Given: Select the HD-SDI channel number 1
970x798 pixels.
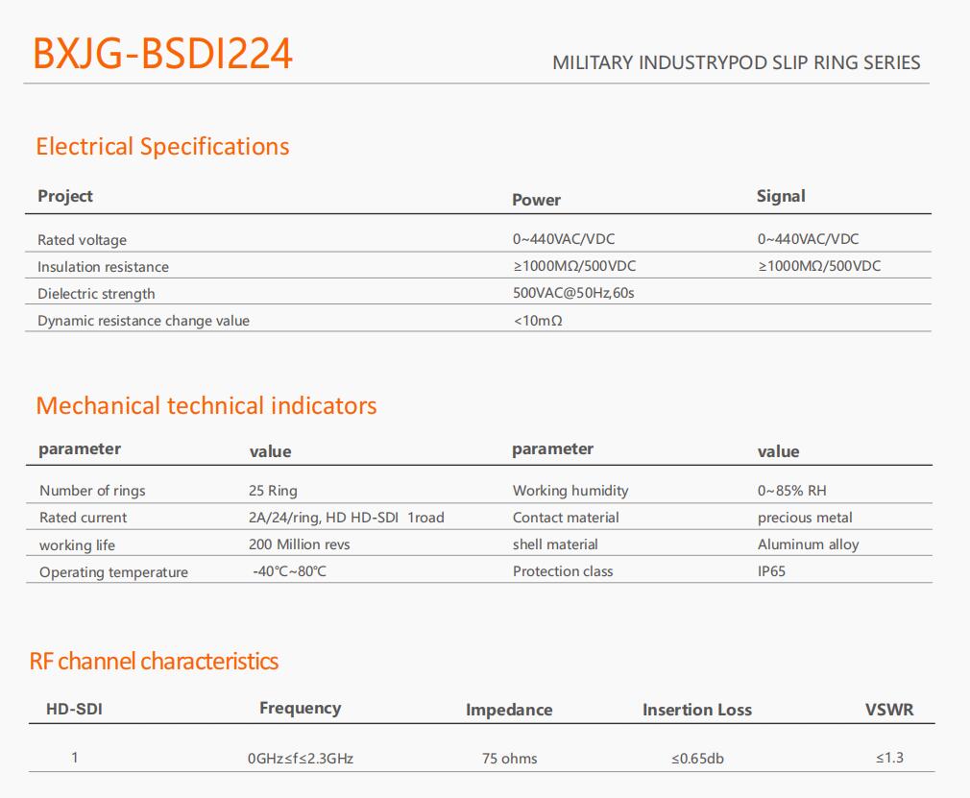Looking at the screenshot, I should (75, 757).
